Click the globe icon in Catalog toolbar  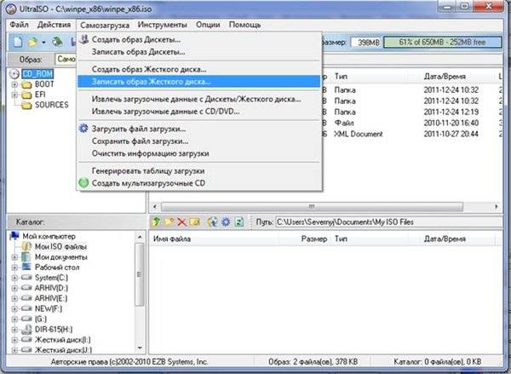tap(212, 222)
